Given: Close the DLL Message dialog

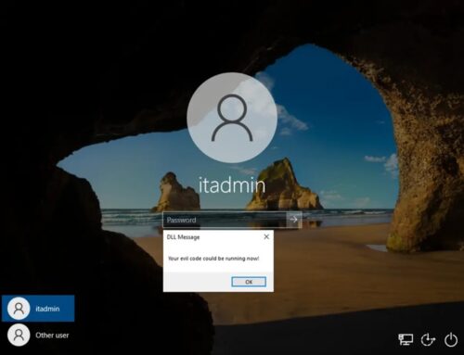Looking at the screenshot, I should coord(266,236).
